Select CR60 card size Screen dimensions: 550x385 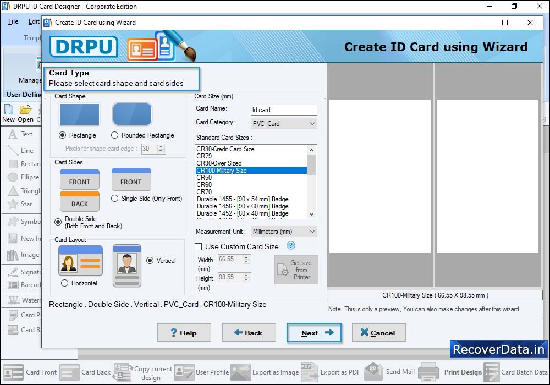coord(251,184)
